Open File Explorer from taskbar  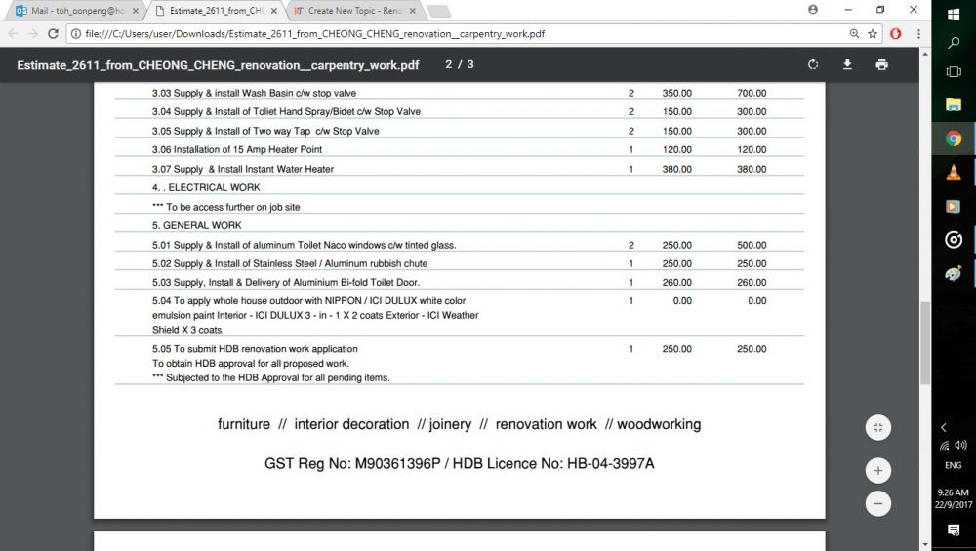pyautogui.click(x=954, y=104)
